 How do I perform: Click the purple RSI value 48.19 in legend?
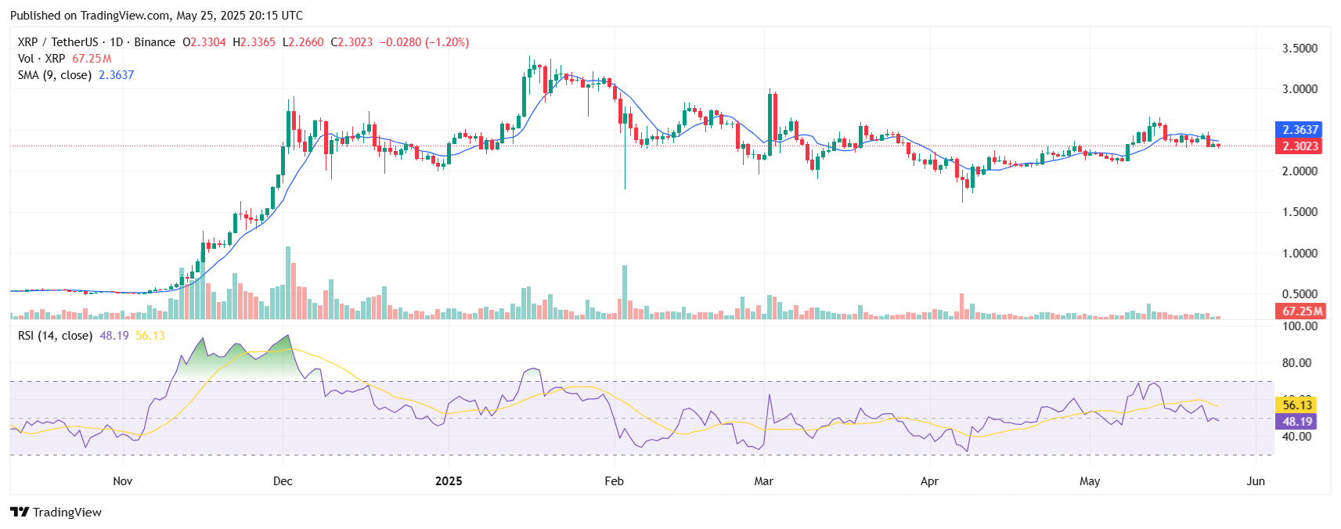click(x=114, y=336)
